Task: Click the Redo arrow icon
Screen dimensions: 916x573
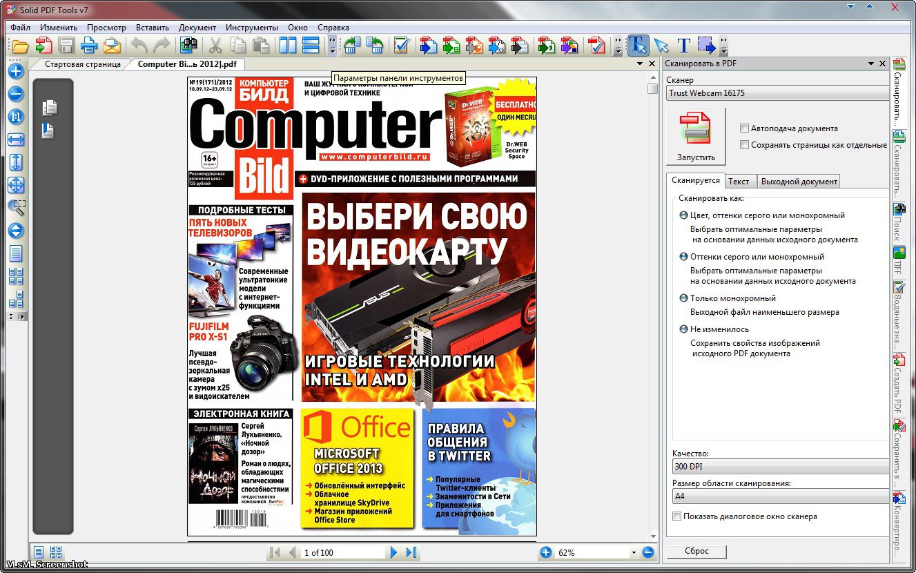Action: (162, 46)
